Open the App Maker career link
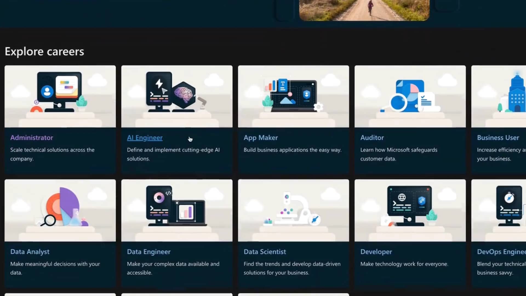Screen dimensions: 526x296 (x=261, y=138)
